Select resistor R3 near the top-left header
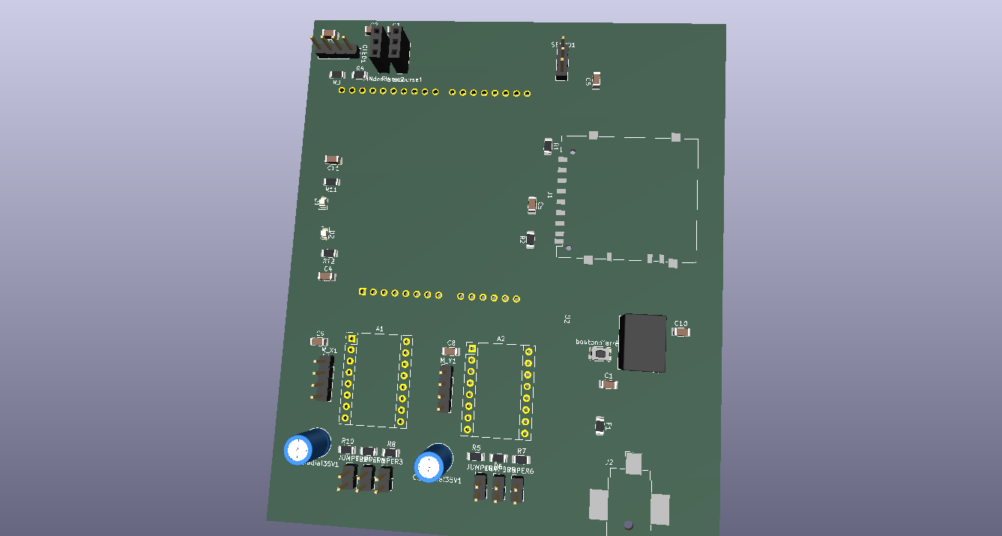 pos(337,75)
